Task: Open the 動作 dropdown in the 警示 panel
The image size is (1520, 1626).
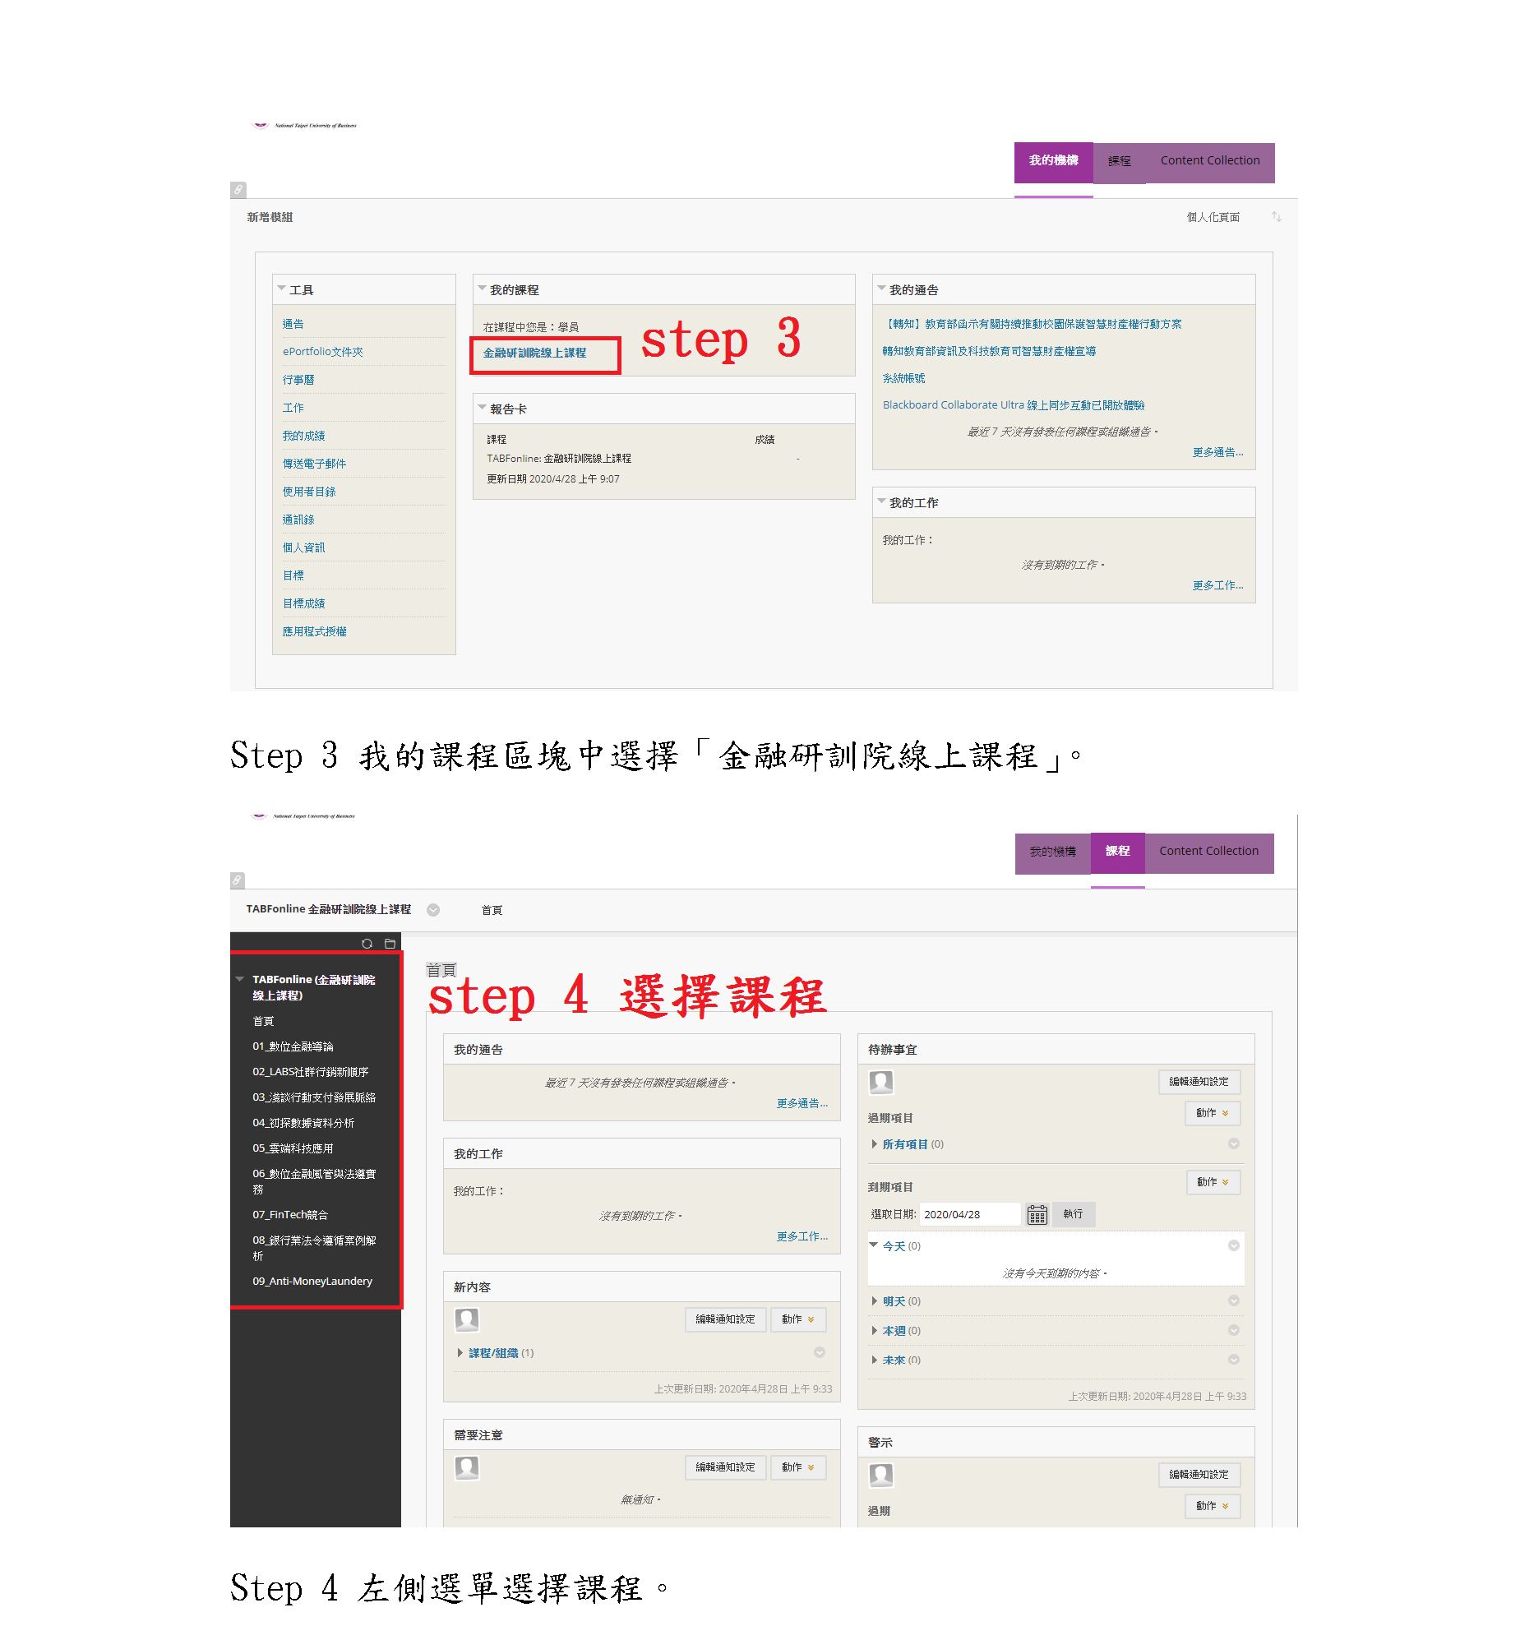Action: click(x=1213, y=1506)
